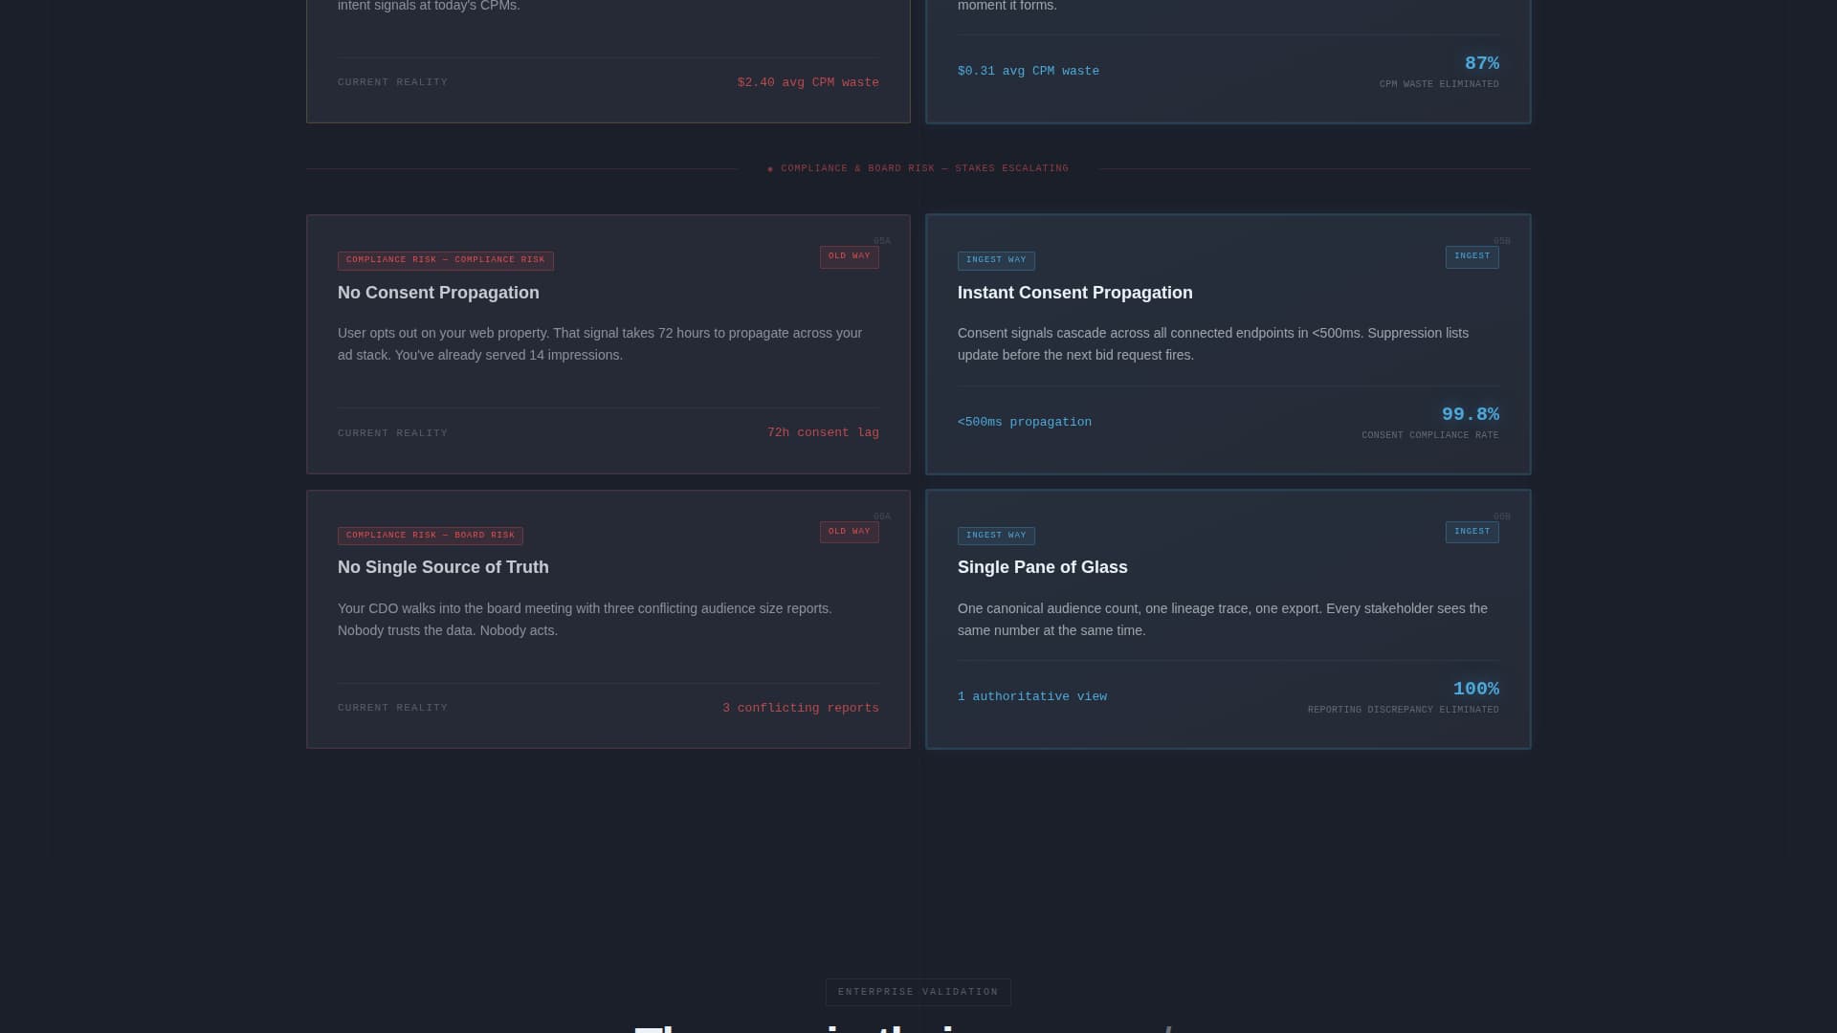
Task: Click the 87% statistic
Action: pyautogui.click(x=1481, y=63)
